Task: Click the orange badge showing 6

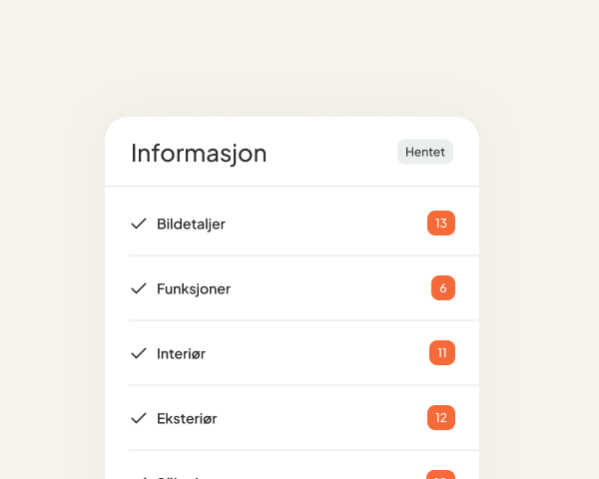Action: click(x=442, y=288)
